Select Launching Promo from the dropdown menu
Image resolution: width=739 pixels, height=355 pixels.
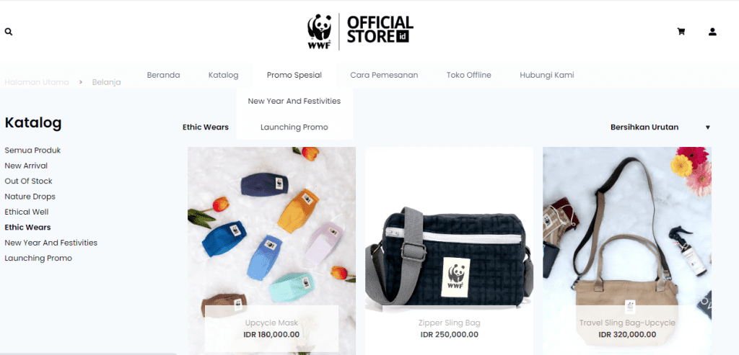point(294,127)
